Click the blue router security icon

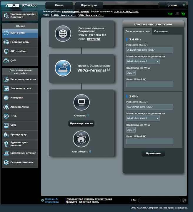click(63, 68)
